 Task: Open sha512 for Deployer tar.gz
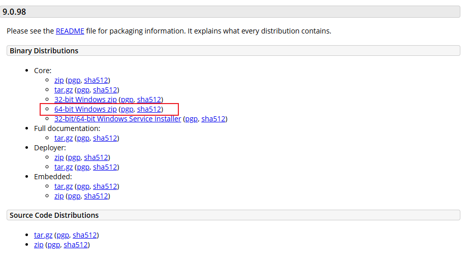pos(105,167)
